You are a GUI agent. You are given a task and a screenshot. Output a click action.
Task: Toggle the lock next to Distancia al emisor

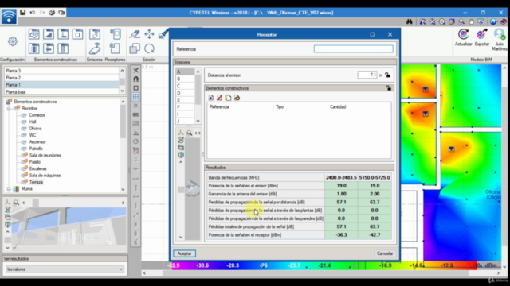387,75
